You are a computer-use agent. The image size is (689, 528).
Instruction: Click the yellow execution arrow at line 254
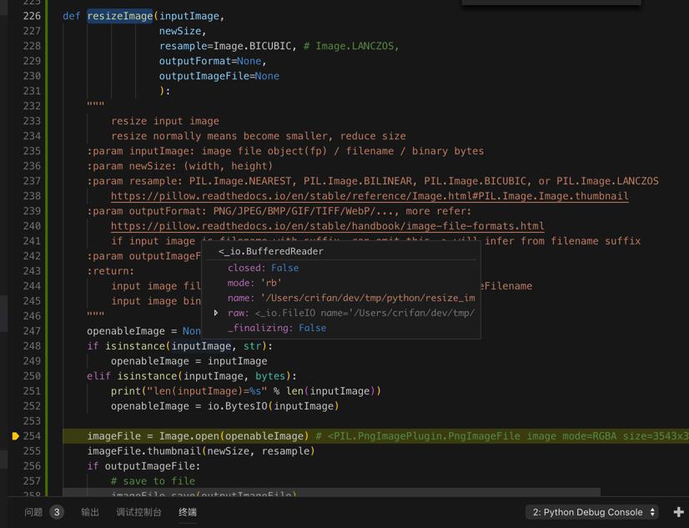(14, 435)
